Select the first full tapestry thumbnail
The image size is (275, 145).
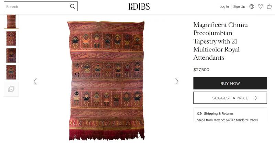tap(11, 22)
